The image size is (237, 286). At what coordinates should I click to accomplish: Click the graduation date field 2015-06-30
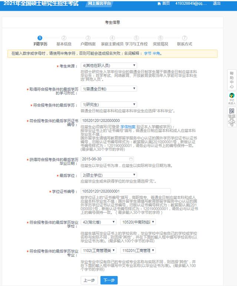click(107, 159)
